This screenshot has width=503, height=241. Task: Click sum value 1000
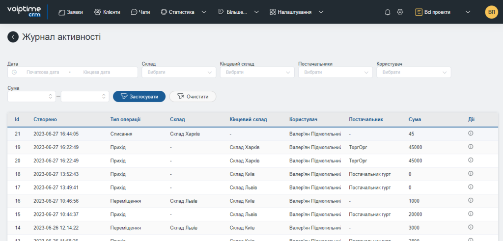tap(414, 201)
